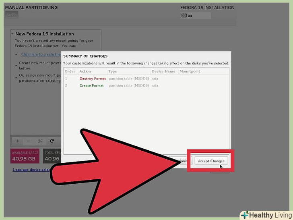
Task: Click the Mountpoint column header
Action: pos(203,71)
